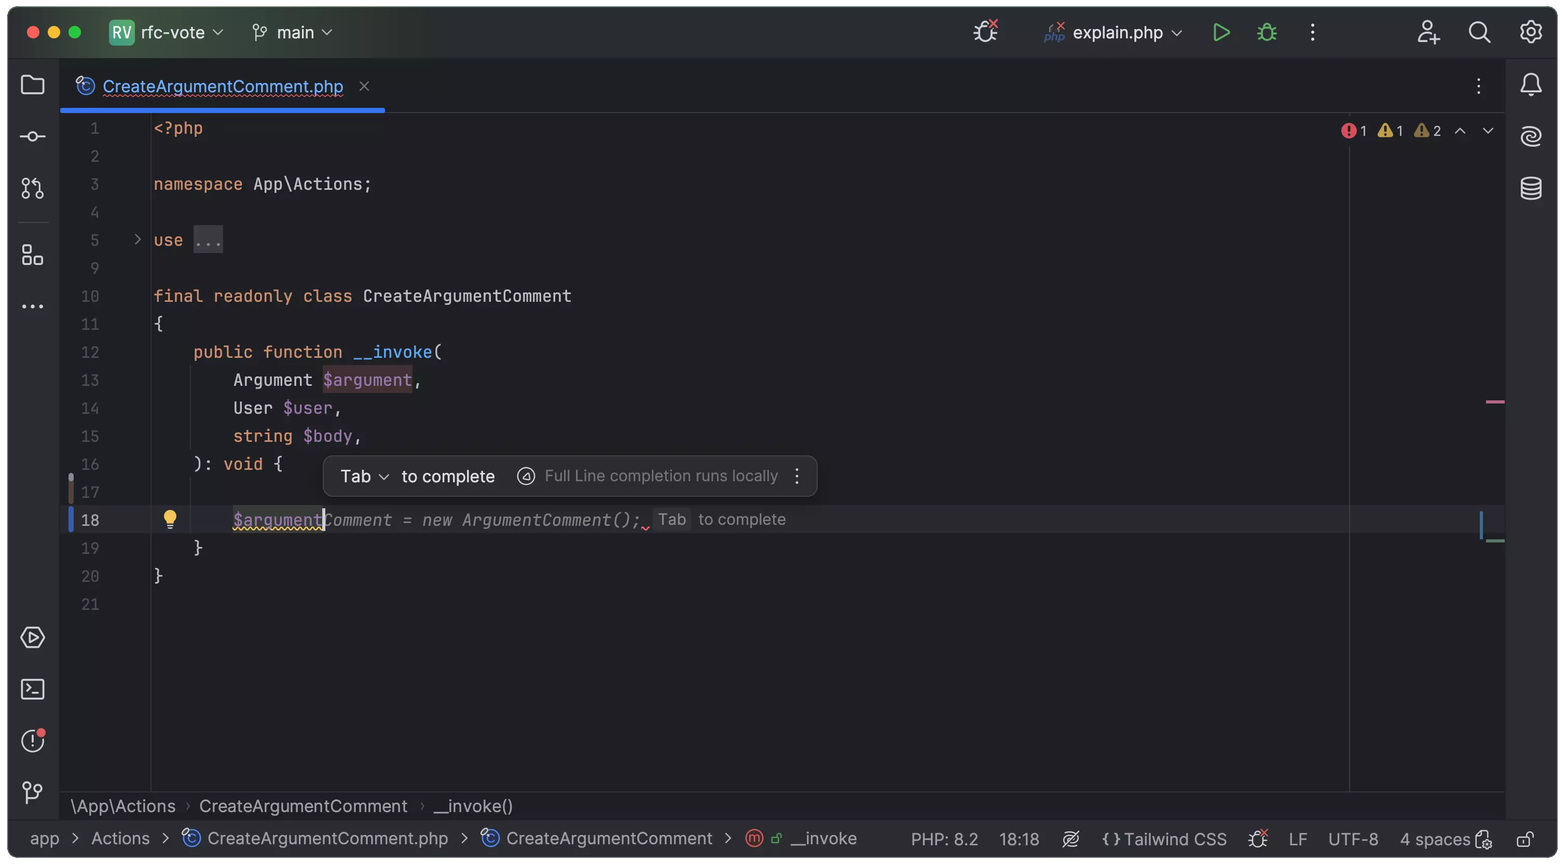1567x865 pixels.
Task: Toggle the file tab 'CreateArgumentComment.php'
Action: point(222,85)
